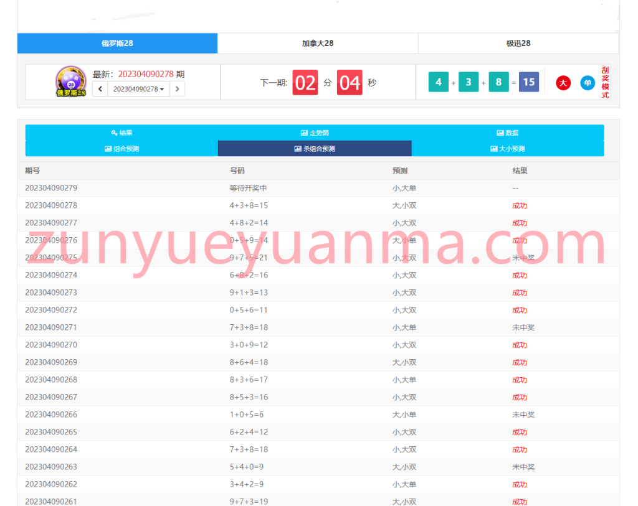This screenshot has height=506, width=638.
Task: Toggle 刮奖模式 scratch mode
Action: coord(605,83)
